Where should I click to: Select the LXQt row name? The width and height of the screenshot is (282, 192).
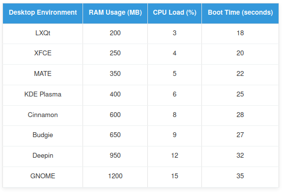click(43, 33)
